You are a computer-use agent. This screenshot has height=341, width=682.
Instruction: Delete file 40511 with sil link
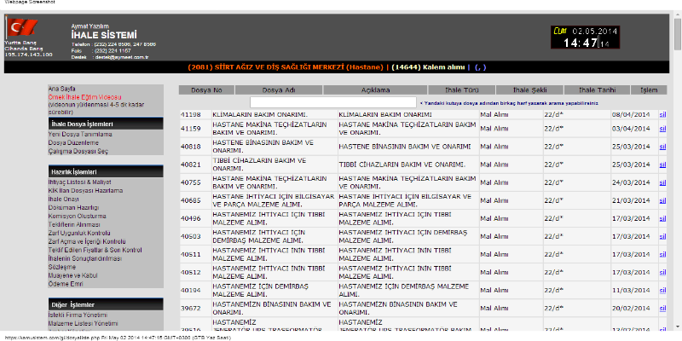click(662, 254)
